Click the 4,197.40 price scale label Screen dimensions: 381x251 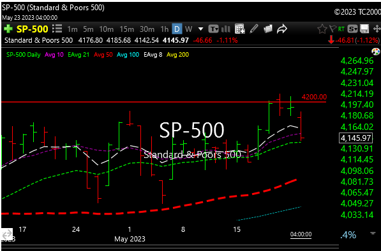[357, 104]
